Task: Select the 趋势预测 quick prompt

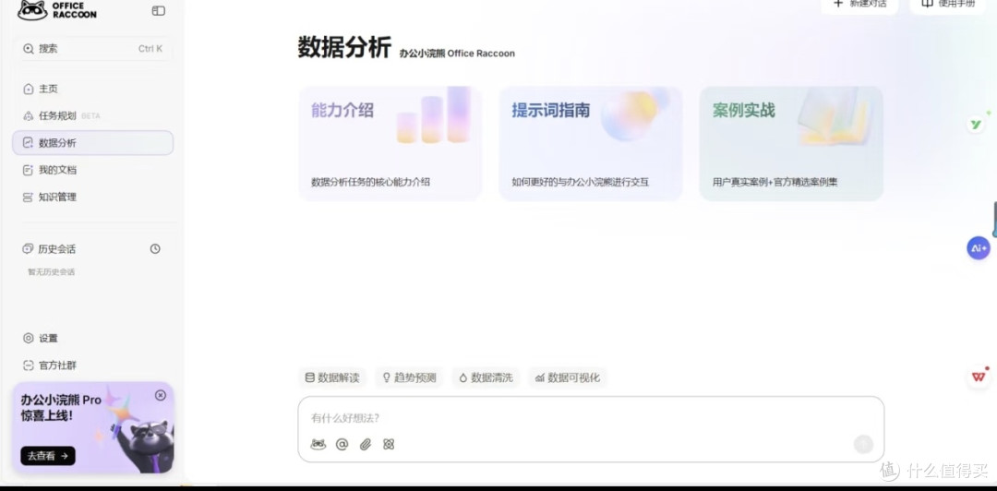Action: (409, 377)
